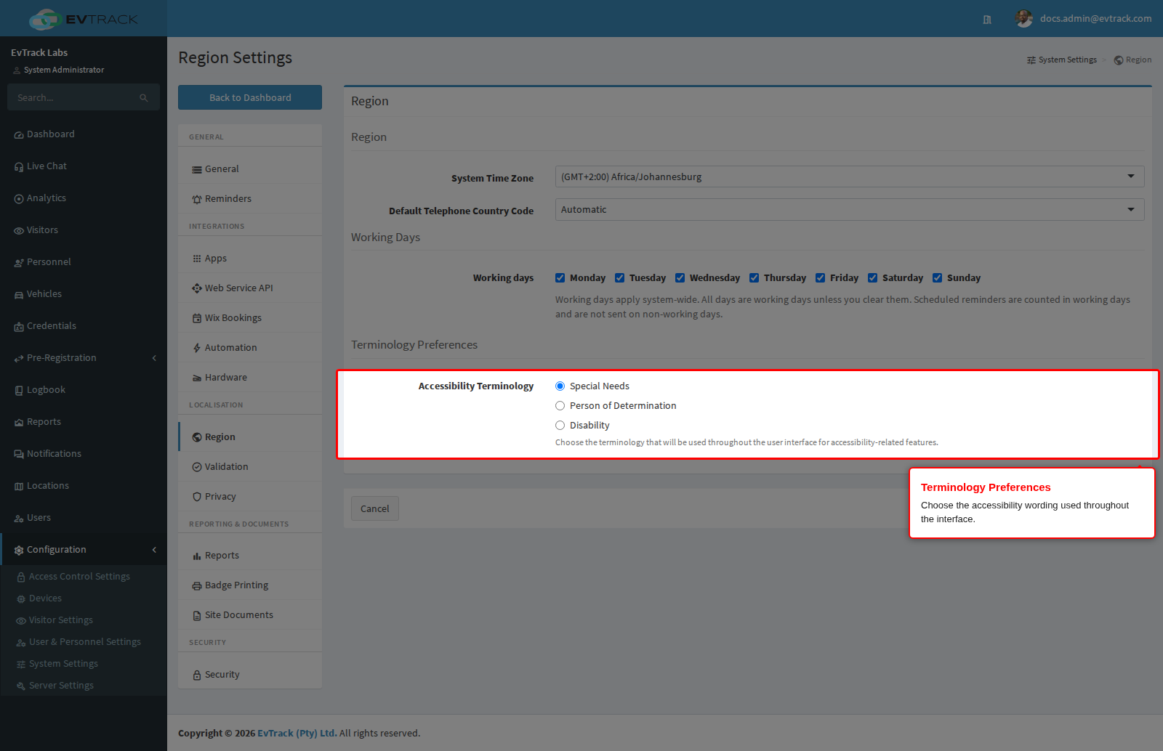Uncheck the Monday working day checkbox
This screenshot has height=751, width=1163.
pos(560,277)
